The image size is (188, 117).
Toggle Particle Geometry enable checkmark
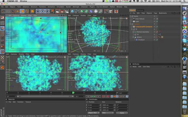(x=157, y=32)
